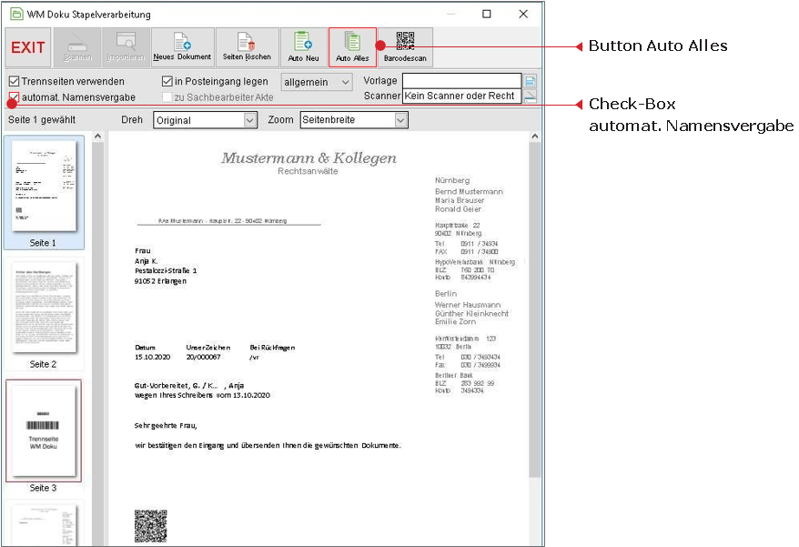The height and width of the screenshot is (547, 799).
Task: Open the Zoom dropdown showing Seitenbreite
Action: pos(354,120)
